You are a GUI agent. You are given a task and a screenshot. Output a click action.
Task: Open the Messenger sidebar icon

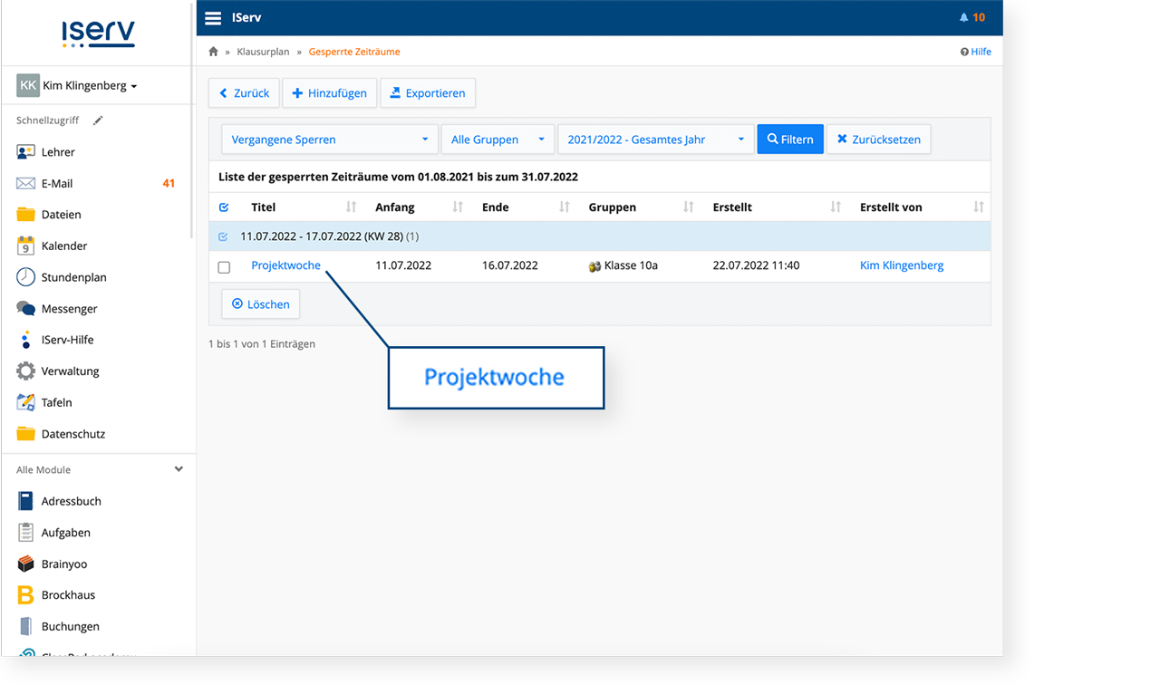(x=25, y=308)
